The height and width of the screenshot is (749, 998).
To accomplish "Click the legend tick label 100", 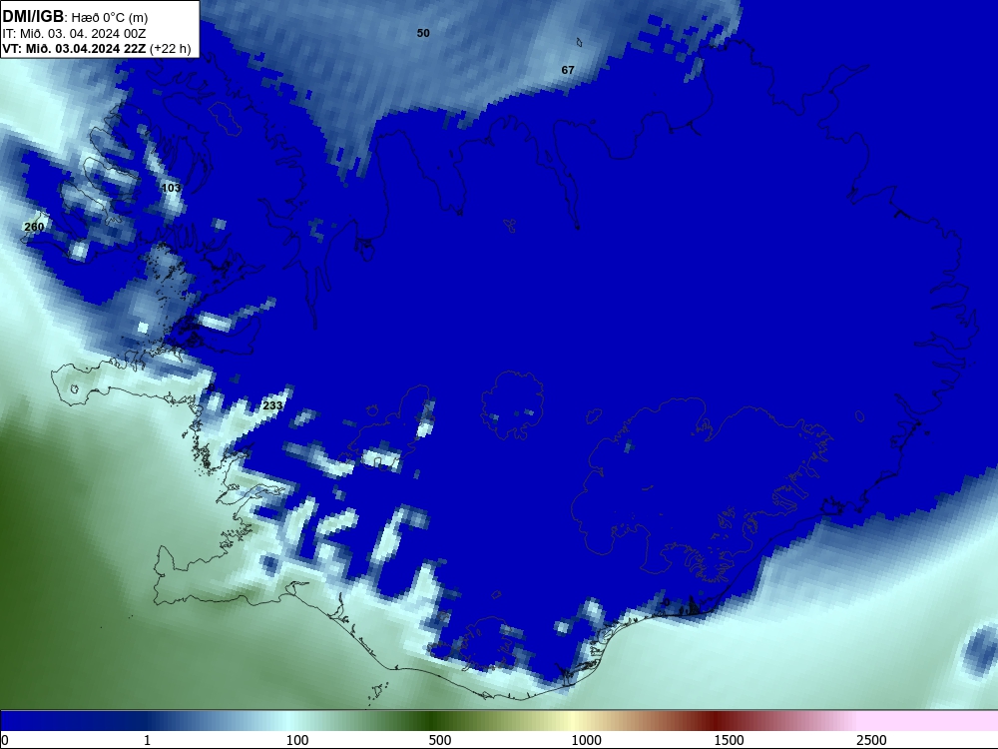I will [x=297, y=740].
